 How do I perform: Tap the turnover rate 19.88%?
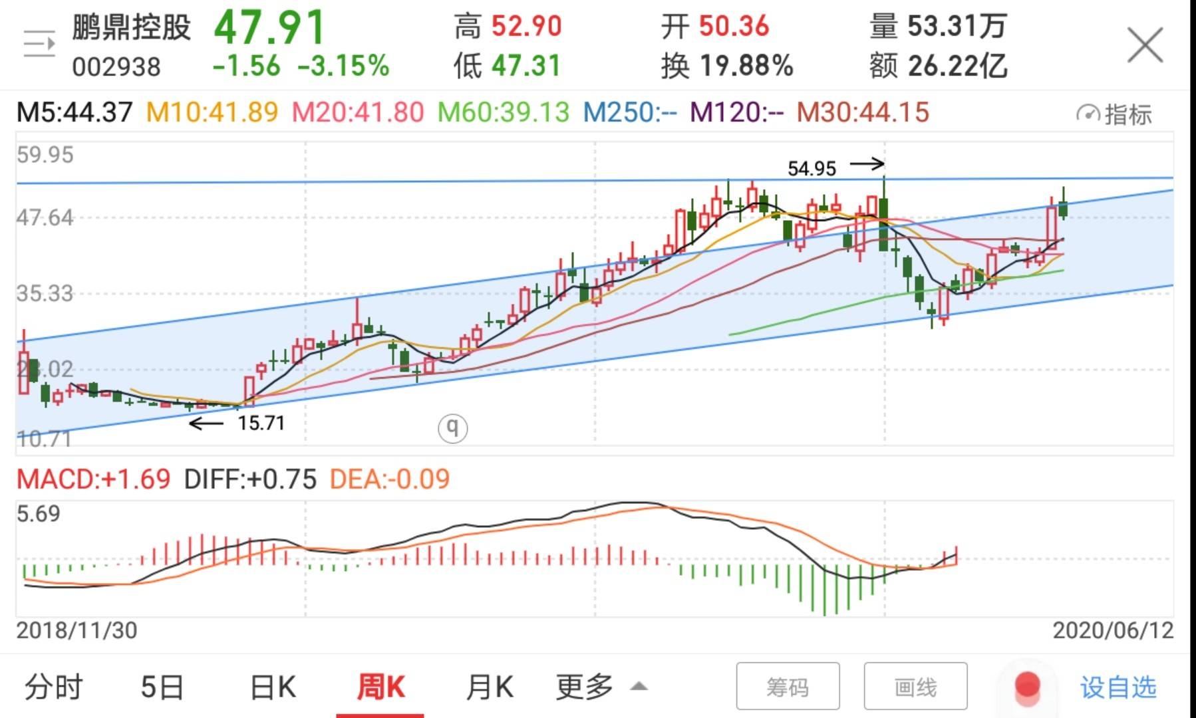[746, 66]
